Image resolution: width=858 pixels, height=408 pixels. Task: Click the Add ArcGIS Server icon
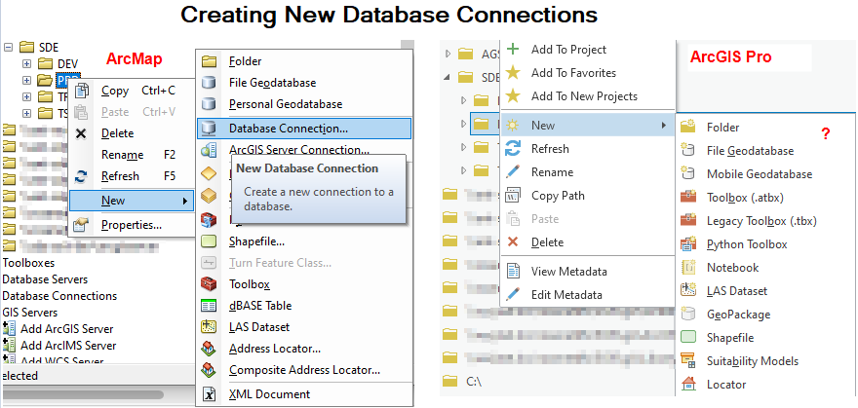(10, 330)
